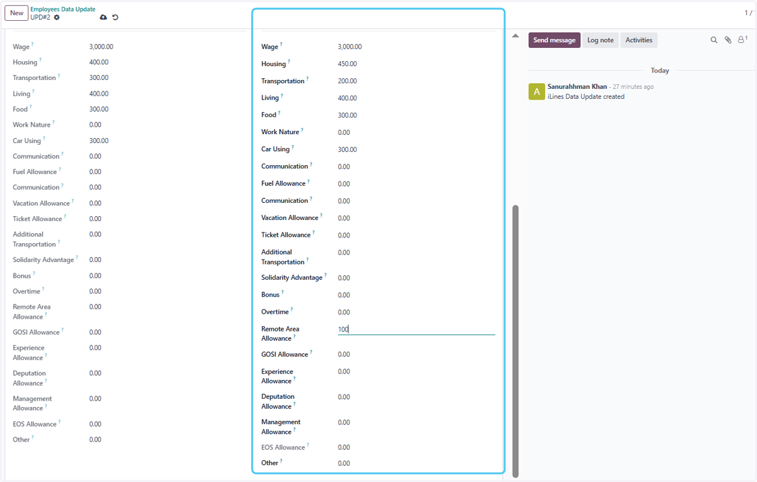Click the help mark beside left-column Wage
Image resolution: width=757 pixels, height=482 pixels.
click(33, 44)
